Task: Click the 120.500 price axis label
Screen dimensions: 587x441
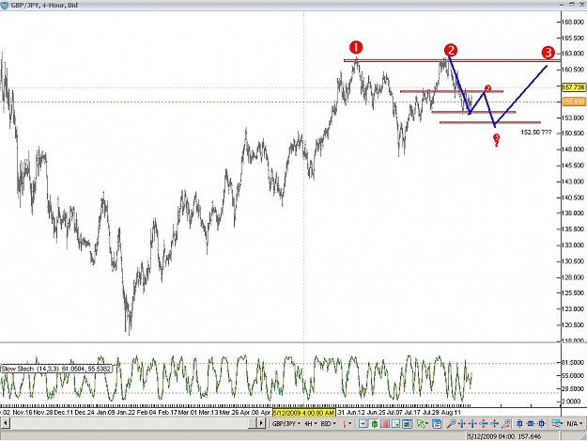Action: click(574, 324)
